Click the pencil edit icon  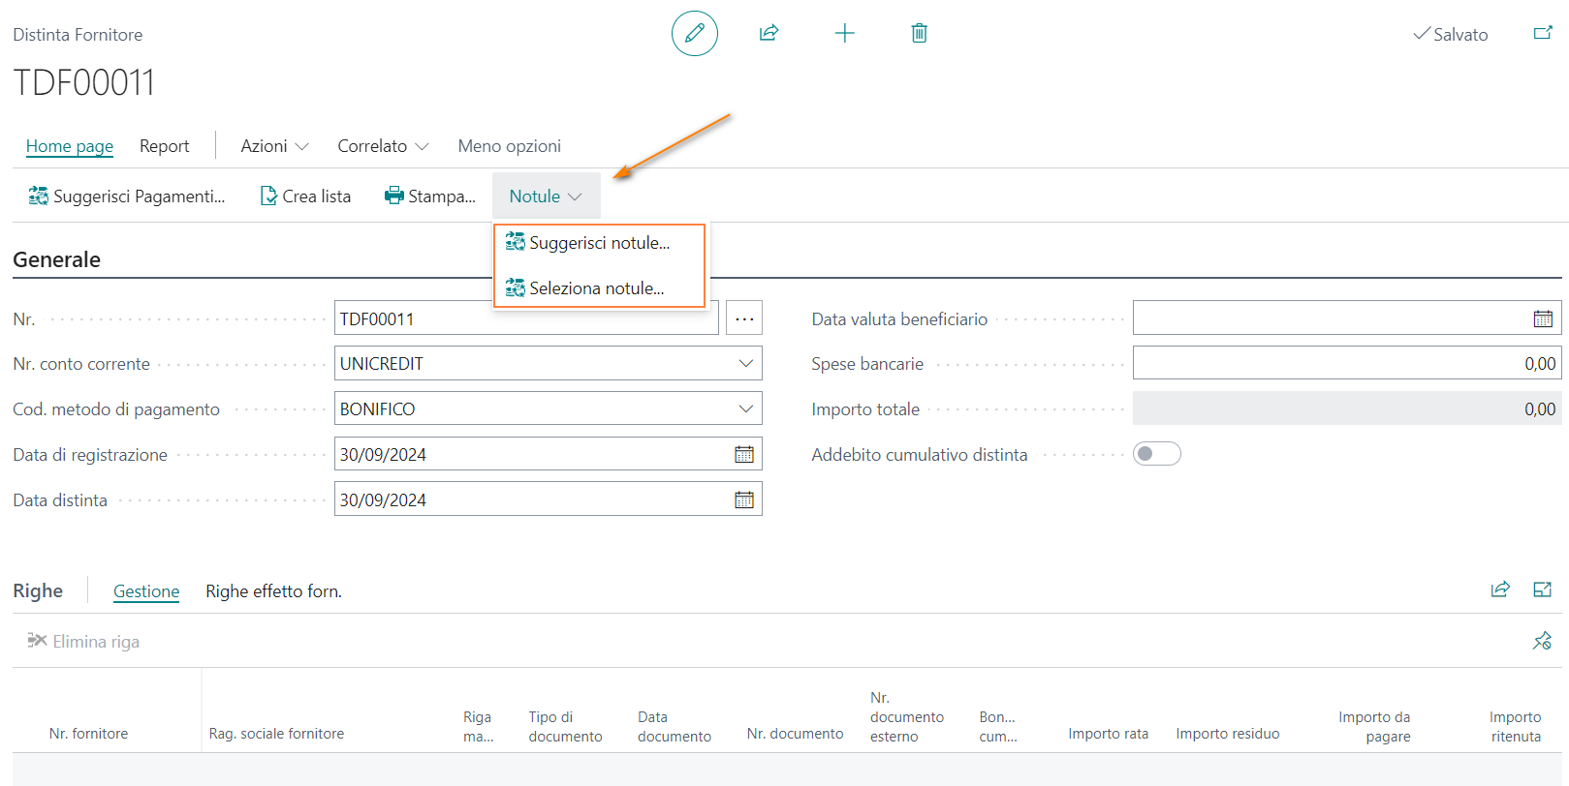pyautogui.click(x=694, y=34)
